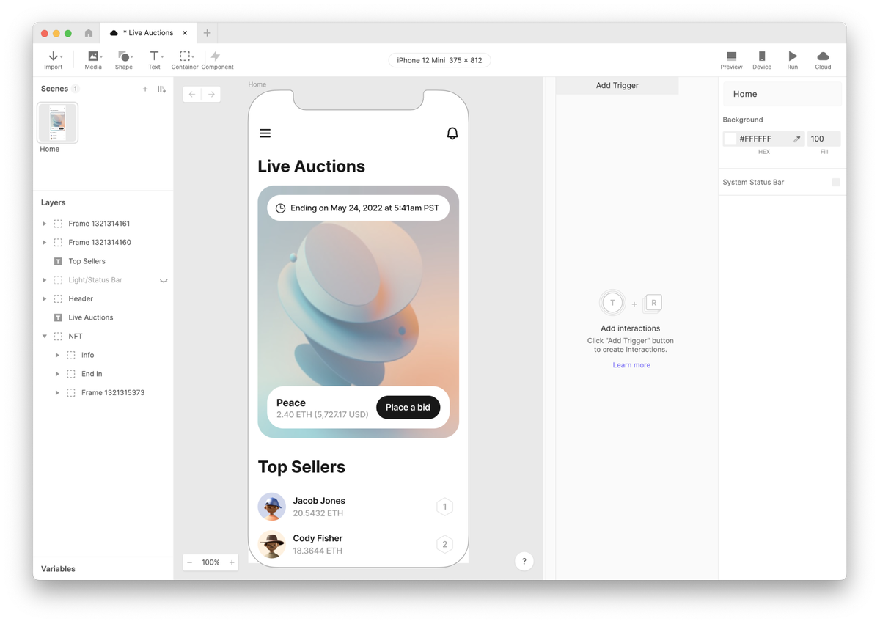Expand the End In layer

58,373
